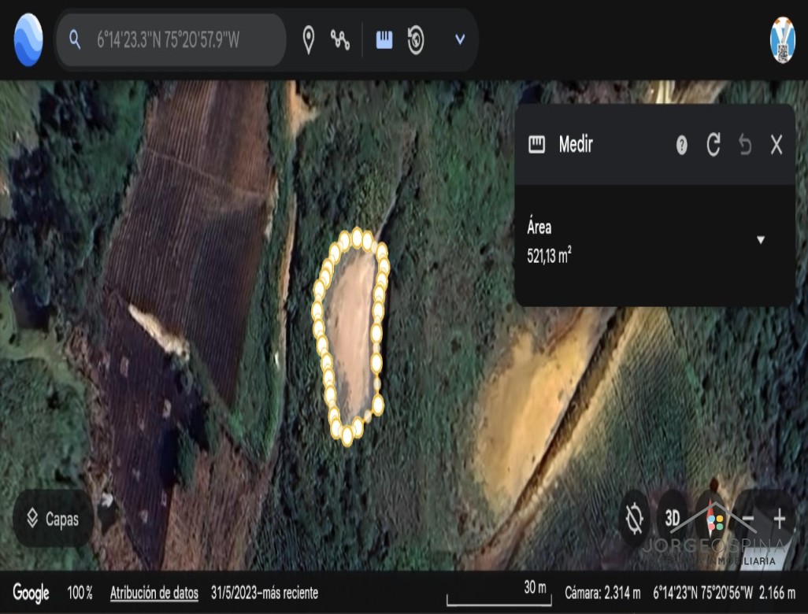The height and width of the screenshot is (614, 808).
Task: Toggle the location tracking button
Action: (635, 519)
